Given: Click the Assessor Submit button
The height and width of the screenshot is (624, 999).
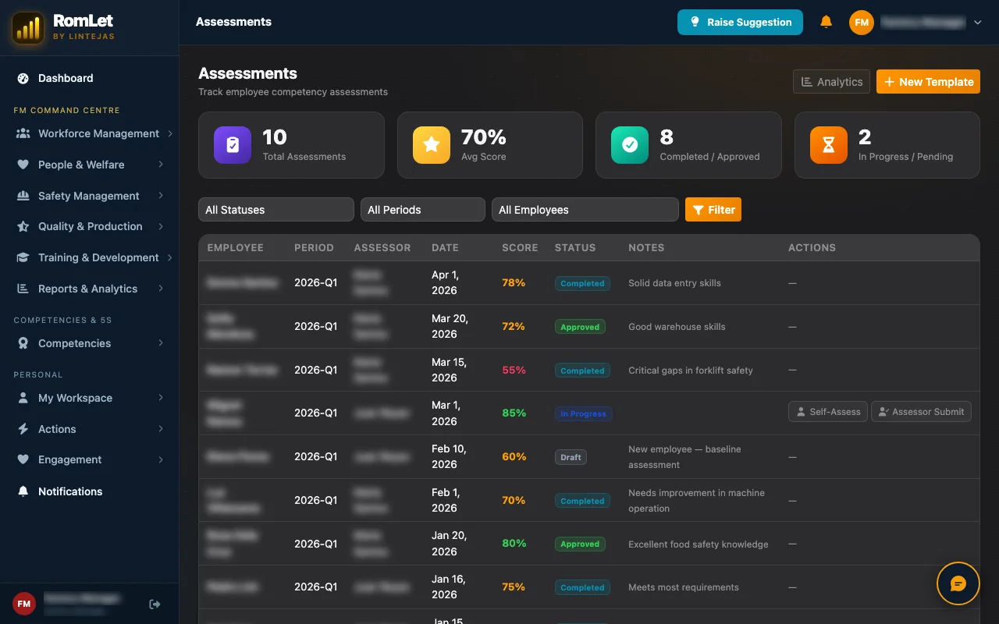Looking at the screenshot, I should 922,412.
